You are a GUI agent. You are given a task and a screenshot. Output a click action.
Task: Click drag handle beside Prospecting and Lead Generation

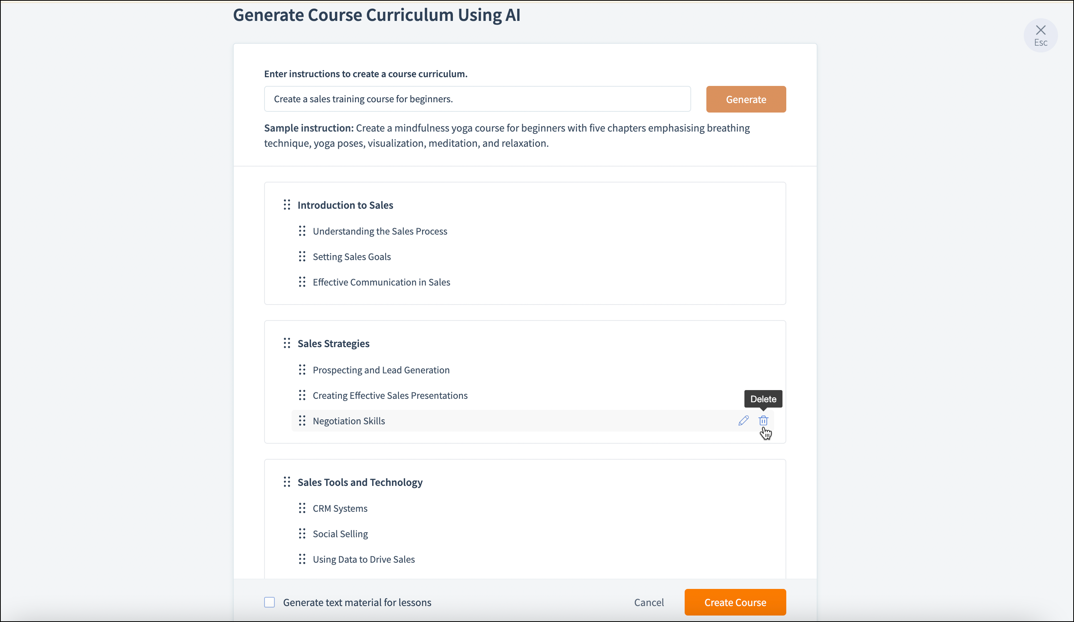302,370
